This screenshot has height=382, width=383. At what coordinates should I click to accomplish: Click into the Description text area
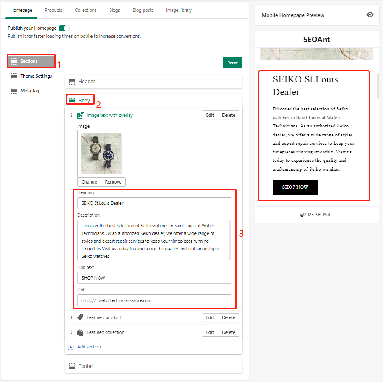[x=153, y=241]
